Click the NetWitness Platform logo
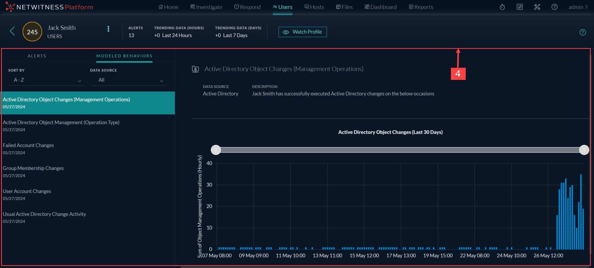This screenshot has height=268, width=594. pyautogui.click(x=49, y=7)
